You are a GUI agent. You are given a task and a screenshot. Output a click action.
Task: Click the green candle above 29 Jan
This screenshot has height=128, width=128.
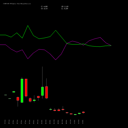[34, 100]
